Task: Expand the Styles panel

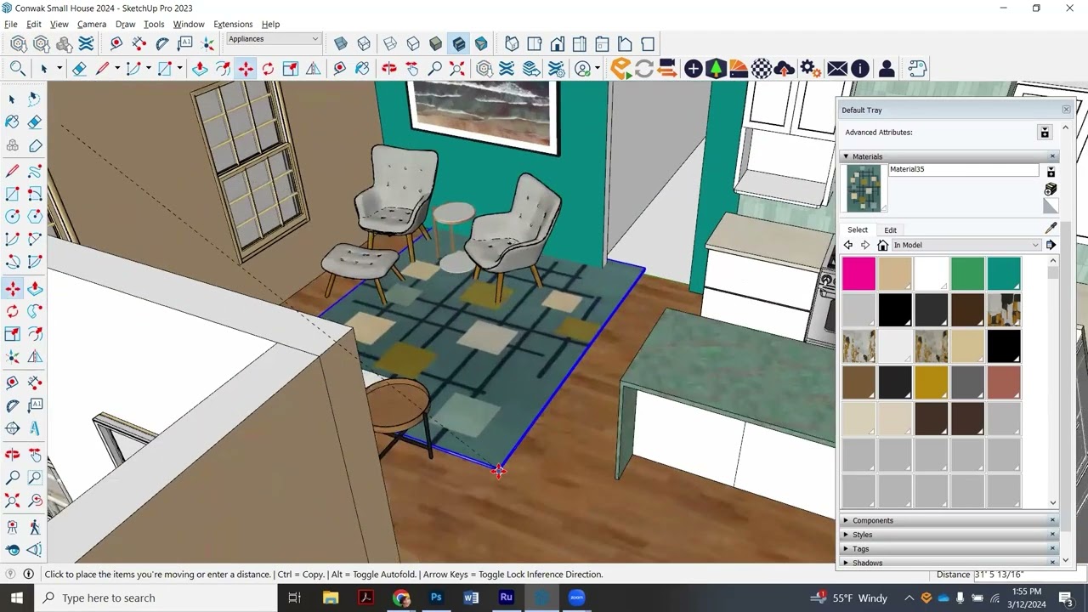Action: 846,535
